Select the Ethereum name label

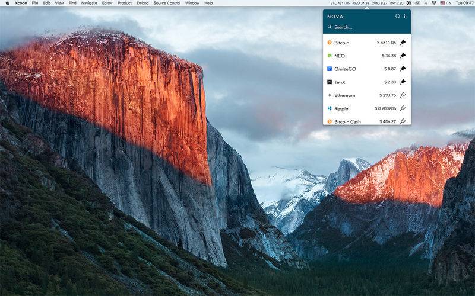tap(345, 95)
